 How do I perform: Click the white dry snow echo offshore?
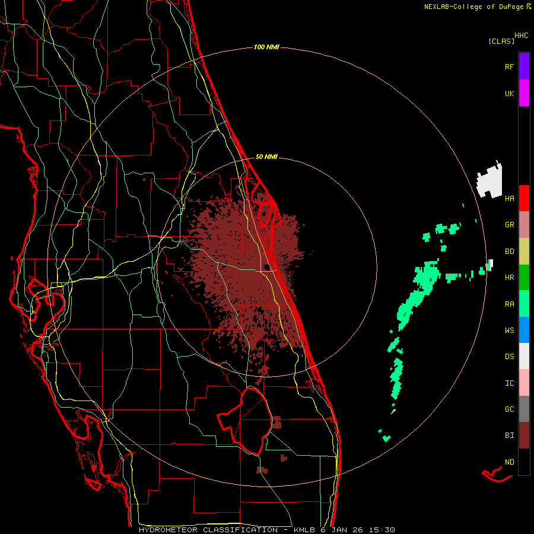(x=490, y=179)
